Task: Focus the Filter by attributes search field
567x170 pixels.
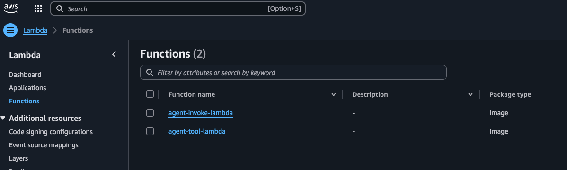Action: pyautogui.click(x=293, y=73)
